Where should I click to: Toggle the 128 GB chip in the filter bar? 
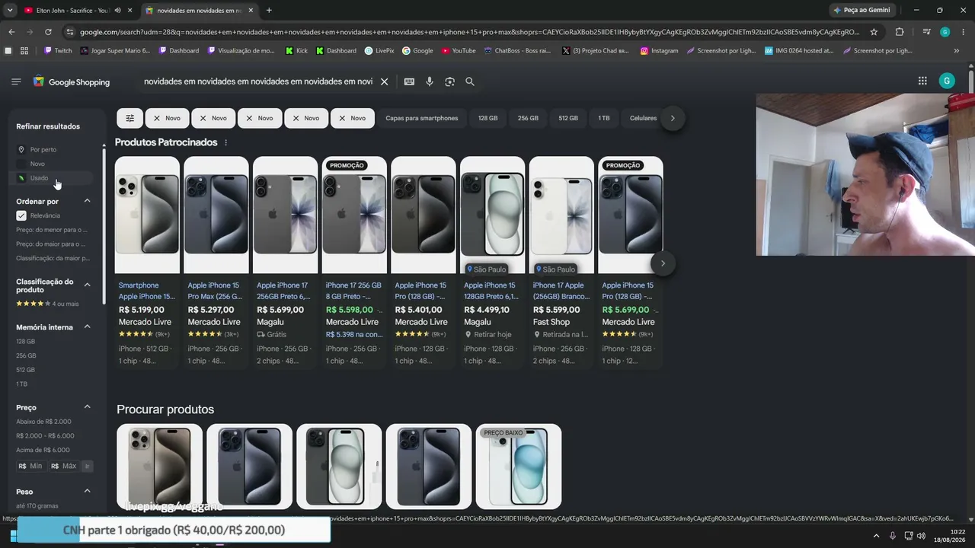click(x=487, y=118)
